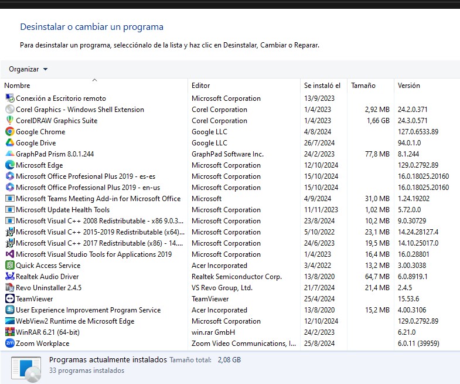Click the Microsoft Edge icon
460x384 pixels.
click(x=10, y=165)
